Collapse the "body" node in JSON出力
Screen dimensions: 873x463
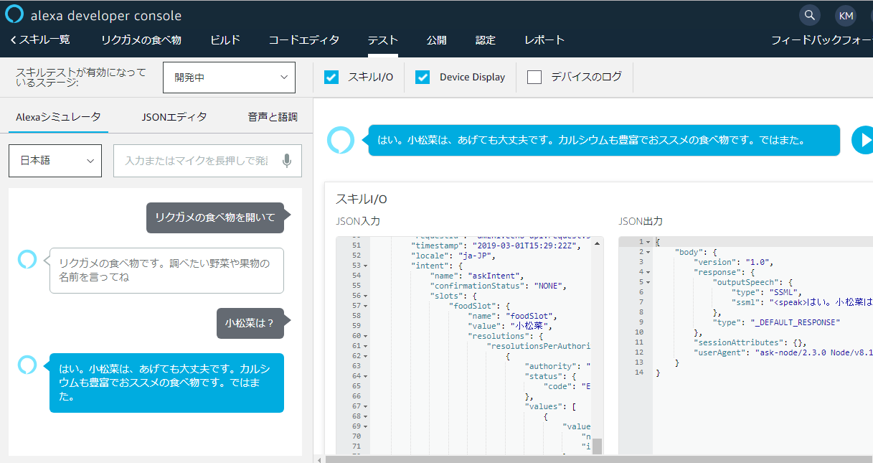click(x=648, y=252)
